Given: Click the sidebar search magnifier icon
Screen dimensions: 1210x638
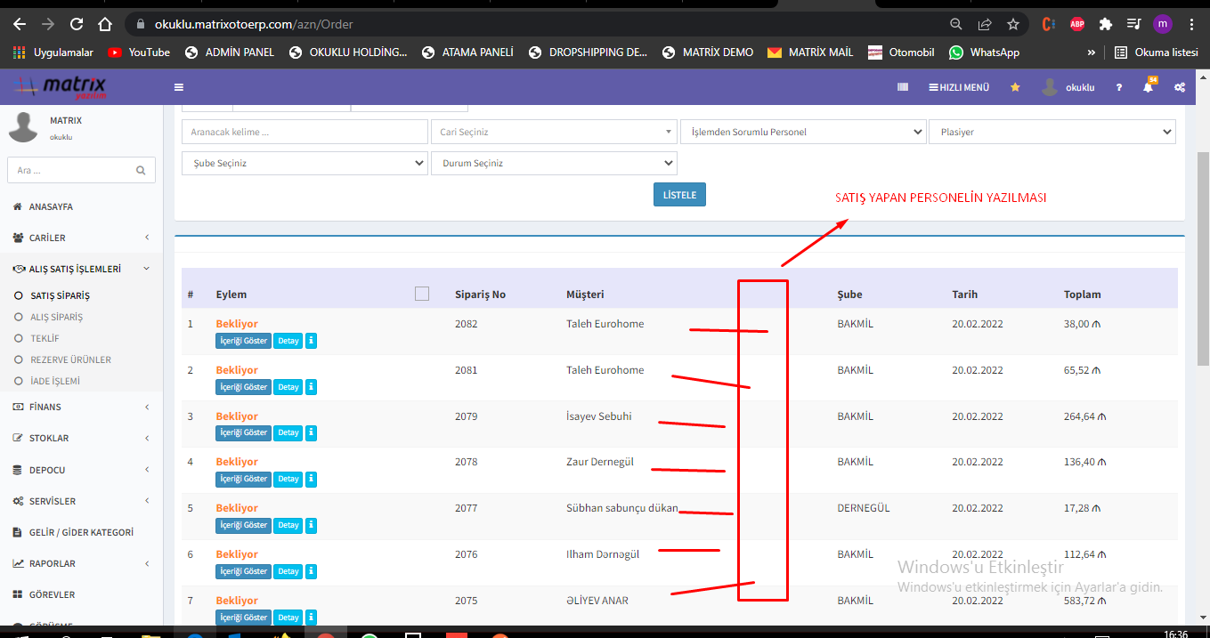Looking at the screenshot, I should (x=141, y=170).
